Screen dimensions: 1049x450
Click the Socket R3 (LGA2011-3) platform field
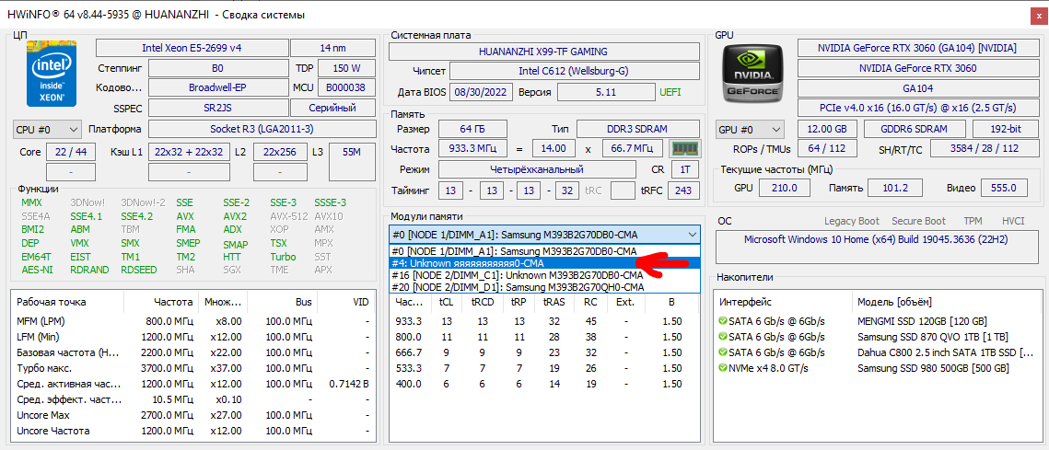click(x=262, y=129)
